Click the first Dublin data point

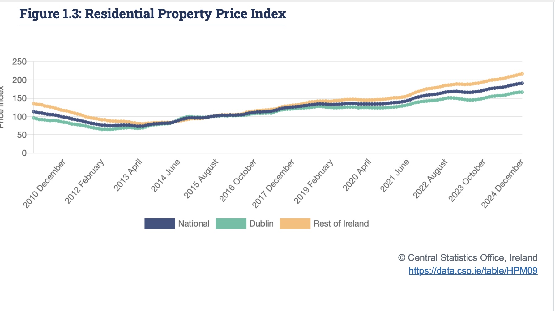click(x=34, y=118)
